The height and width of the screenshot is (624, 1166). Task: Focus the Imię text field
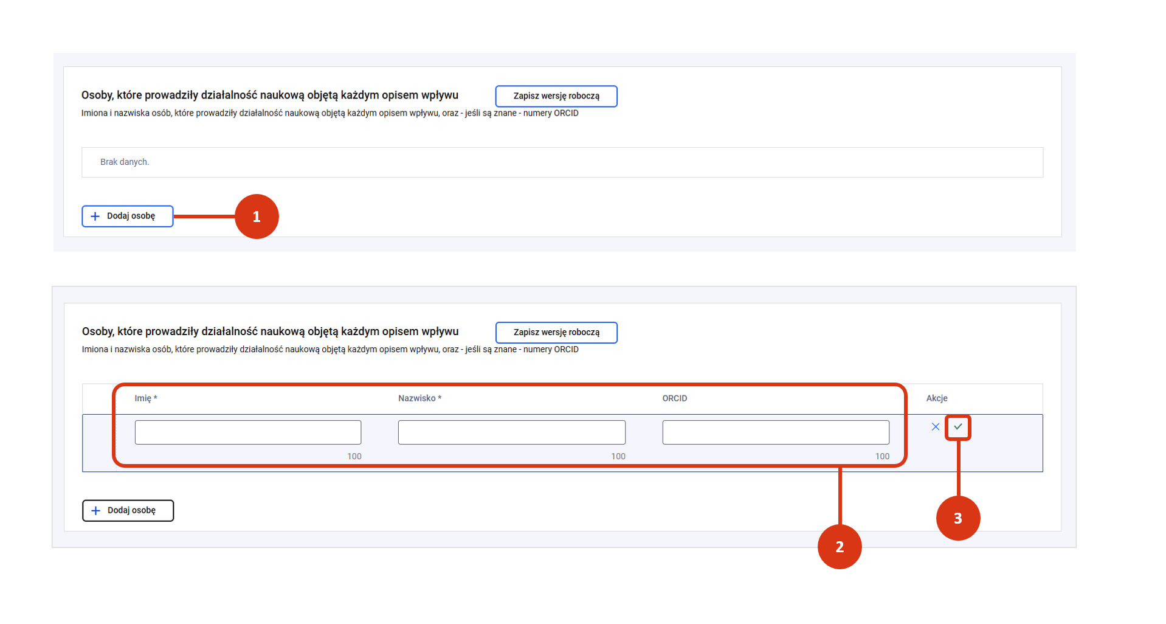[247, 432]
